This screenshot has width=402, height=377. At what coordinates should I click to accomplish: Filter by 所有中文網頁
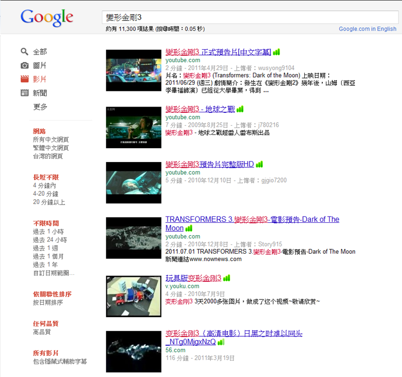(x=51, y=139)
